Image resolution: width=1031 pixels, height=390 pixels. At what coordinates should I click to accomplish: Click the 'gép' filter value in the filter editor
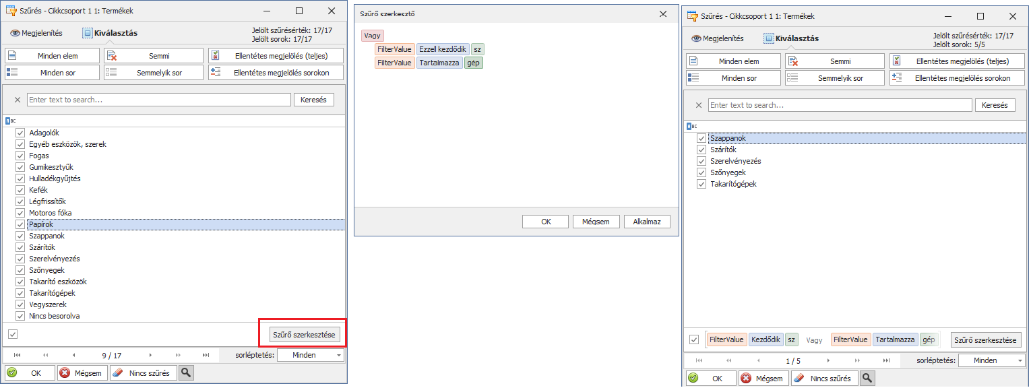(474, 63)
